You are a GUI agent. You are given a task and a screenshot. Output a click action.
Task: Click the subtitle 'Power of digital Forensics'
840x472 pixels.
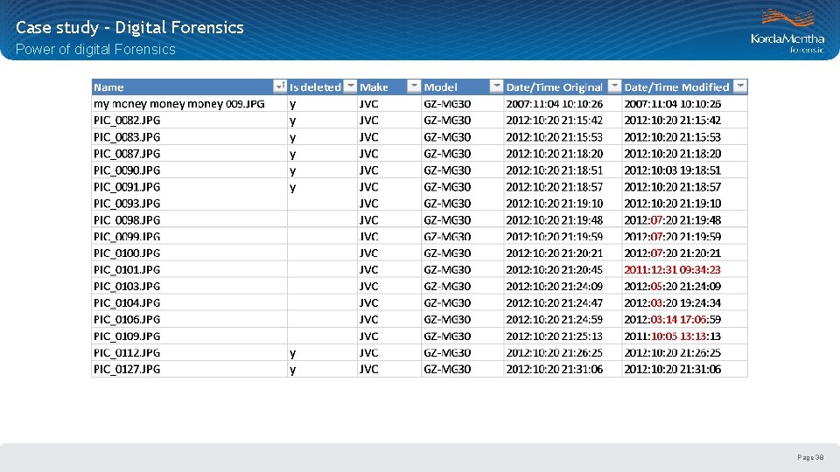click(x=95, y=49)
